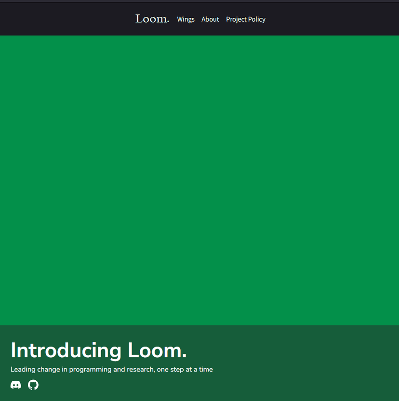Open the Wings navigation item
This screenshot has width=399, height=401.
pyautogui.click(x=186, y=19)
